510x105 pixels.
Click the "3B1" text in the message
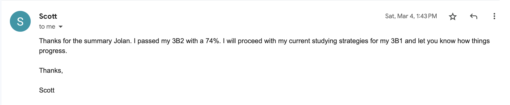(x=397, y=41)
